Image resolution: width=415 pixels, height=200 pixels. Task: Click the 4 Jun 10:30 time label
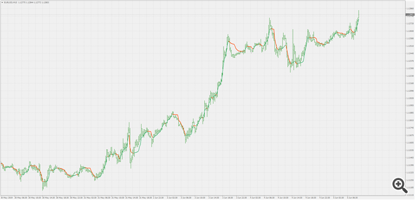click(283, 198)
